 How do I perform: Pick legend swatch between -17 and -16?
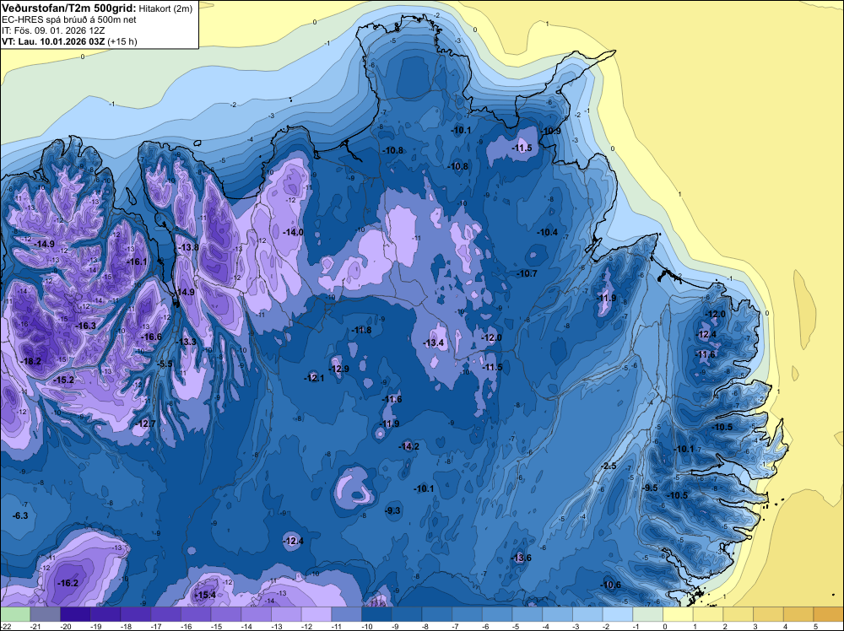pyautogui.click(x=165, y=614)
